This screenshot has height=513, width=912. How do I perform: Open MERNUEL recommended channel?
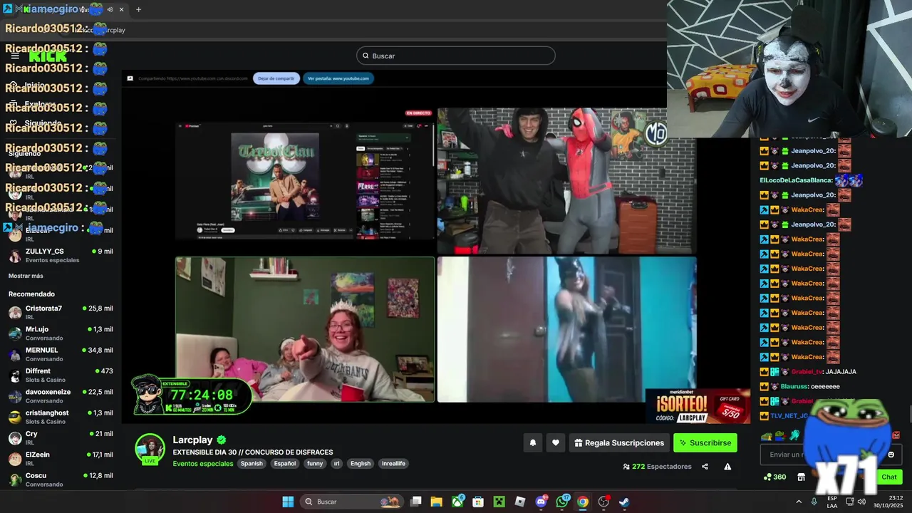[61, 354]
